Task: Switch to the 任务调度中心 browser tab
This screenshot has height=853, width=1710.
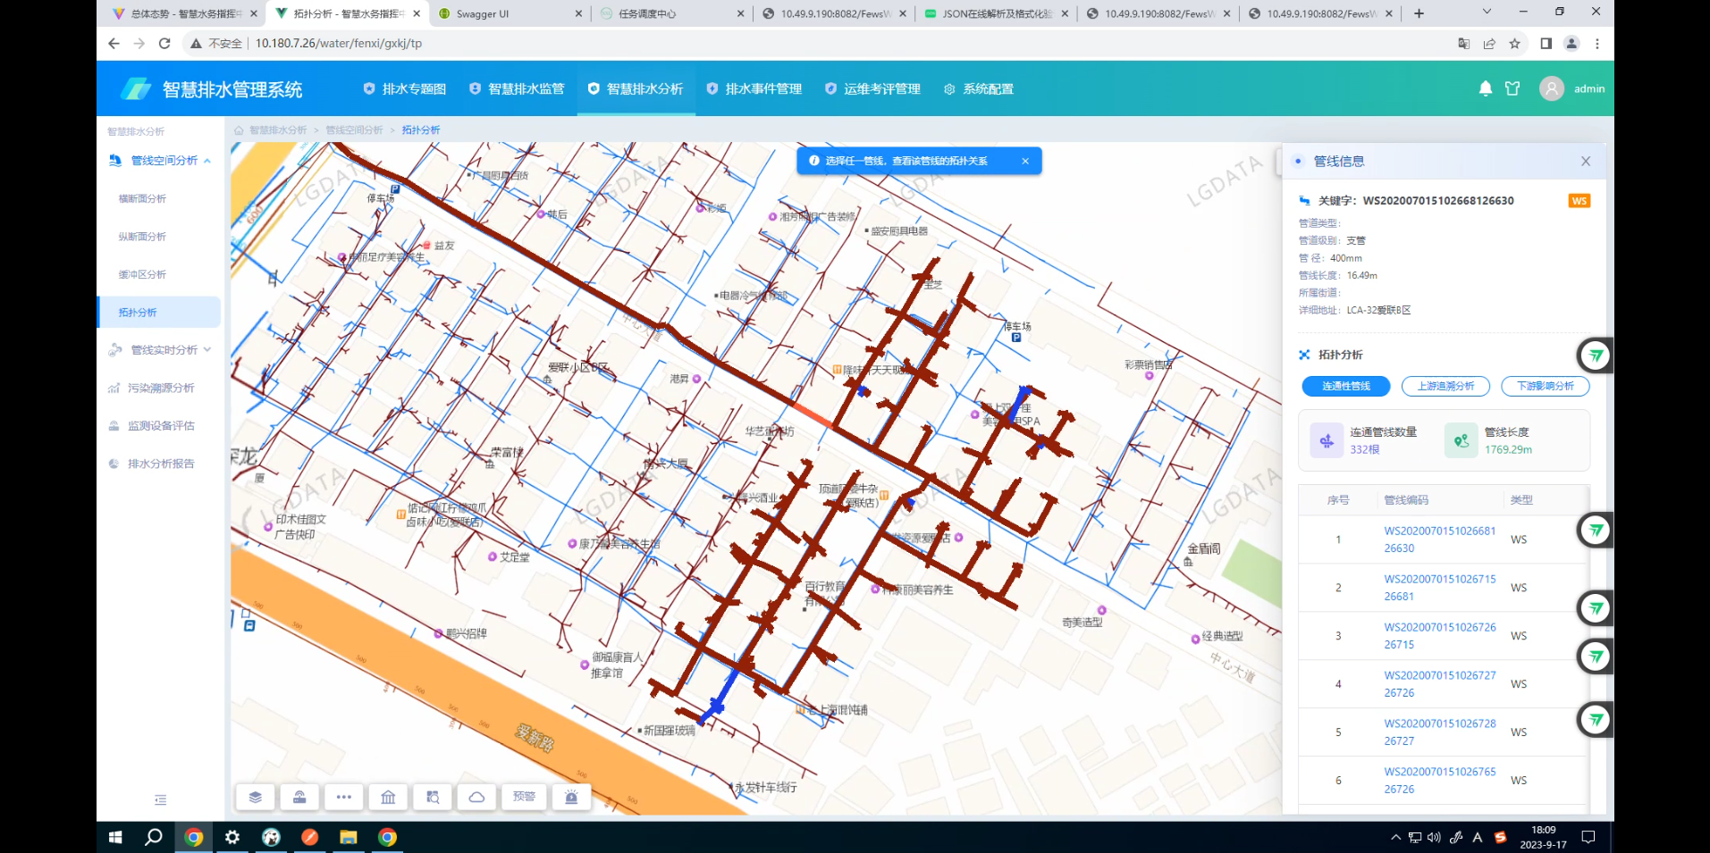Action: [x=670, y=13]
